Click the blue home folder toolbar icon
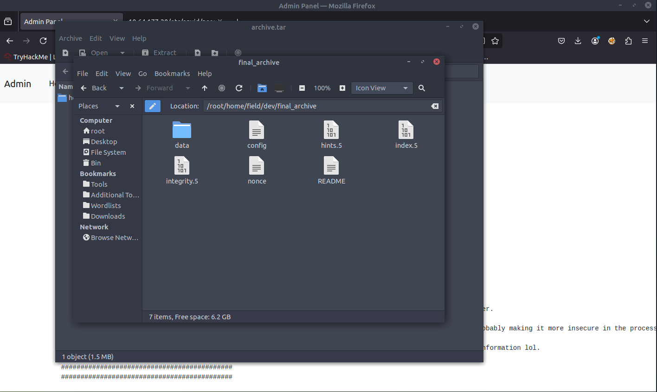The height and width of the screenshot is (392, 657). [262, 88]
